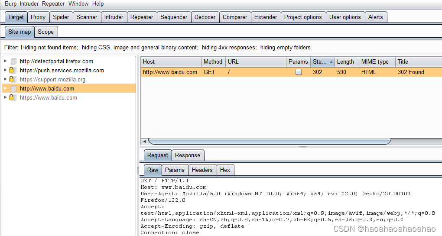Click the Host: www.baidu.com request line

coord(174,187)
